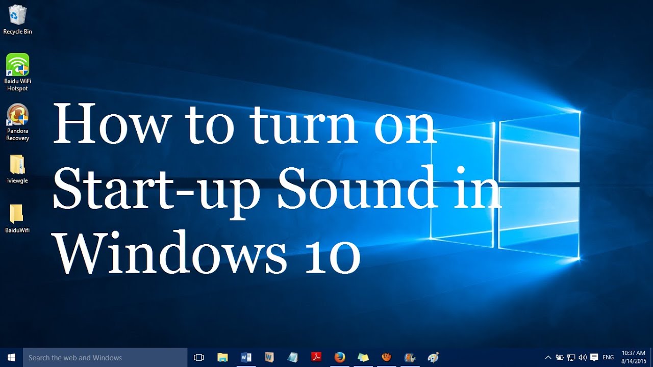Open the Windows Start menu
This screenshot has height=367, width=653.
[11, 357]
